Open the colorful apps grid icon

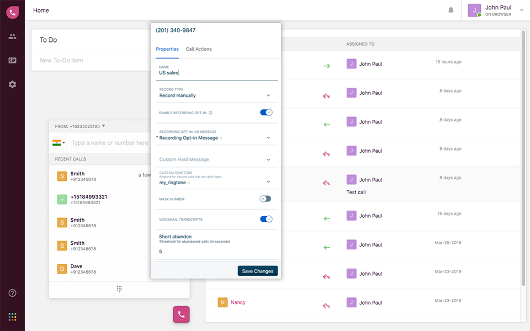(12, 317)
